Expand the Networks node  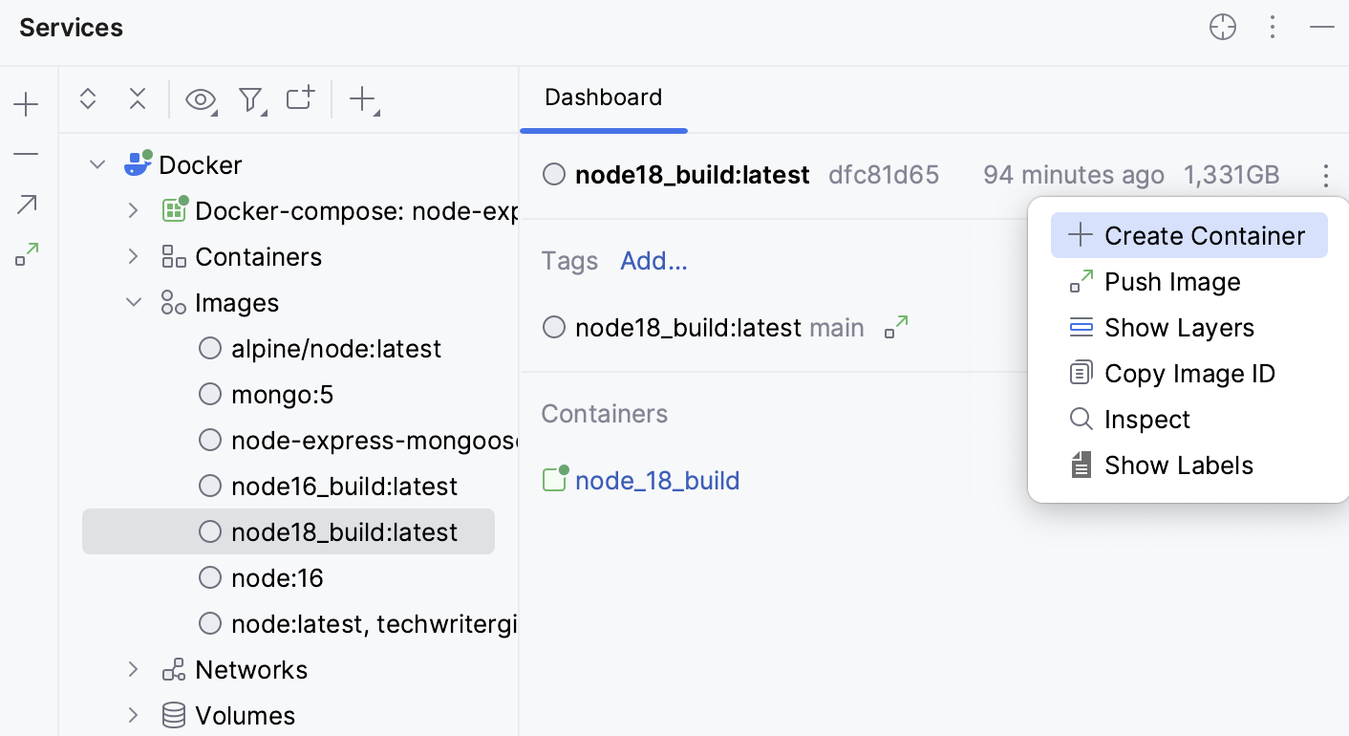(x=133, y=669)
